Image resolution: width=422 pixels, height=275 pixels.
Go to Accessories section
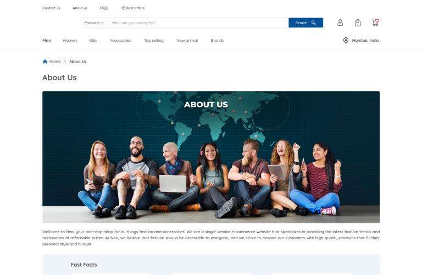120,40
